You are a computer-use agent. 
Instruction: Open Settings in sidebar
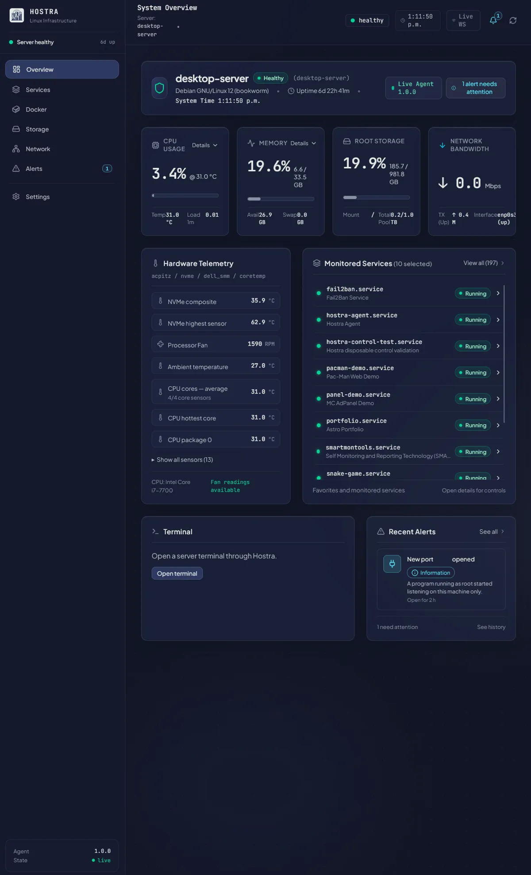(x=62, y=197)
